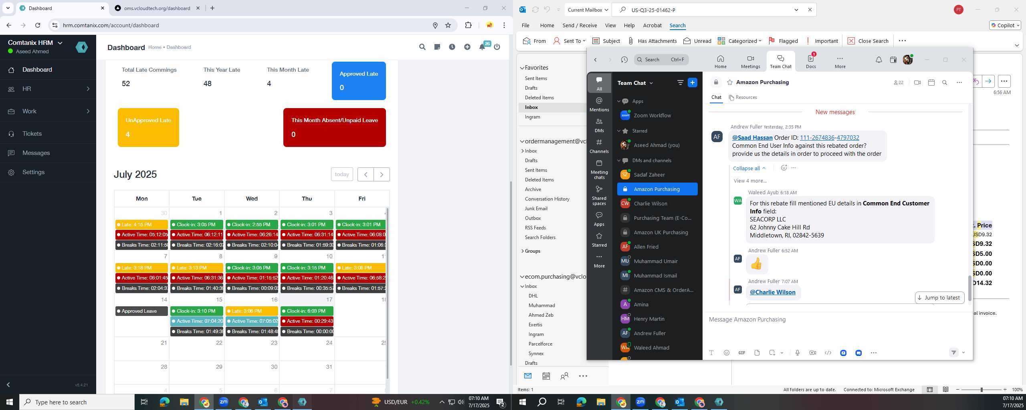1026x410 pixels.
Task: Click the HRM power logout icon
Action: (x=497, y=47)
